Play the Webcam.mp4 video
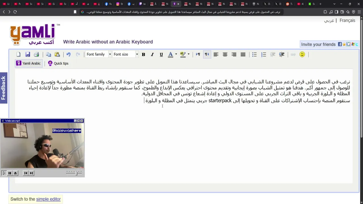363x204 pixels. pos(4,173)
